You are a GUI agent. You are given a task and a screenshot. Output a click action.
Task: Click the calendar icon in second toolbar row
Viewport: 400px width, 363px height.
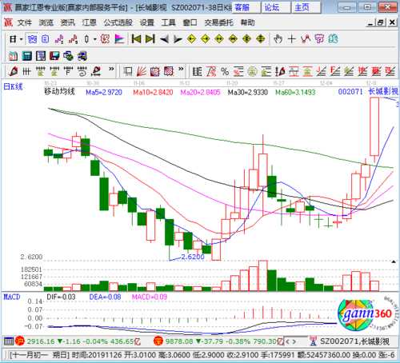point(13,56)
